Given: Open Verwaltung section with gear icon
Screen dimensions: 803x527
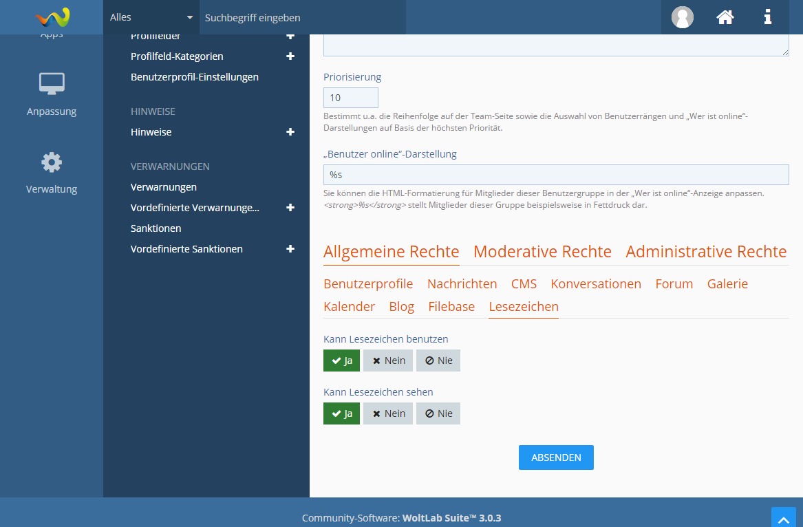Looking at the screenshot, I should (52, 173).
